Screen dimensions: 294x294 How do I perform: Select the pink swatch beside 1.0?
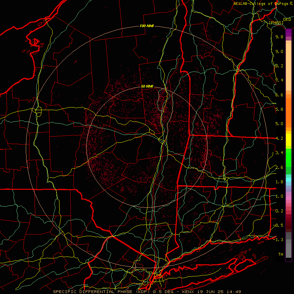288,198
